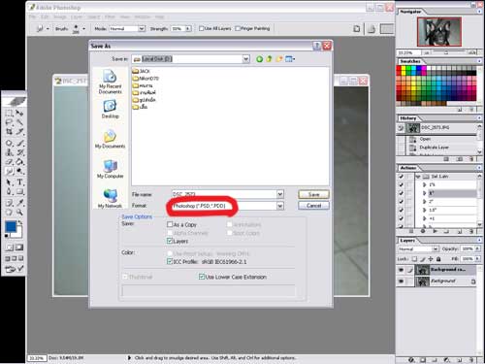The width and height of the screenshot is (485, 364).
Task: Open the View Menu icon in dialog
Action: [x=290, y=59]
